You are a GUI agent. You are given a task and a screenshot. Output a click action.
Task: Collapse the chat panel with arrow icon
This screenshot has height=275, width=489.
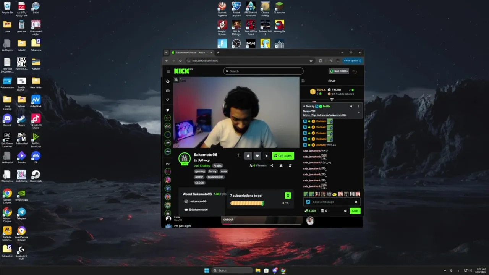(303, 81)
